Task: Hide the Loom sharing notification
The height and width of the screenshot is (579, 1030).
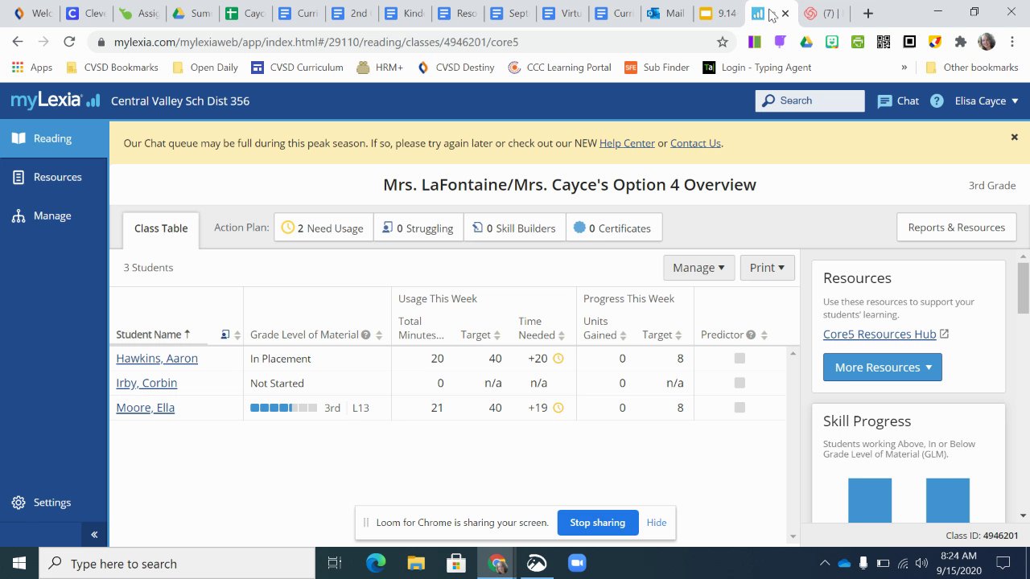Action: [x=657, y=523]
